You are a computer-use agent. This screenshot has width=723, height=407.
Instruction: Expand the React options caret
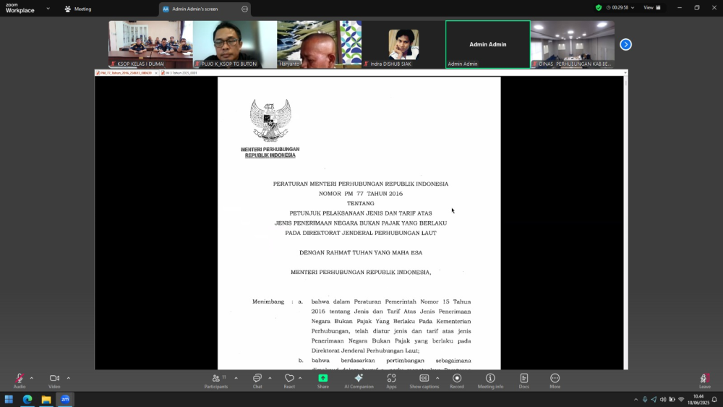point(300,378)
